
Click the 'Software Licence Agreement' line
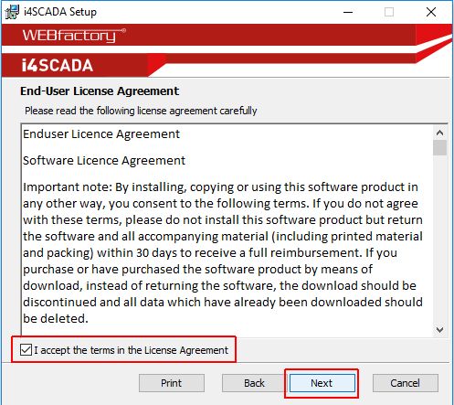pyautogui.click(x=104, y=161)
